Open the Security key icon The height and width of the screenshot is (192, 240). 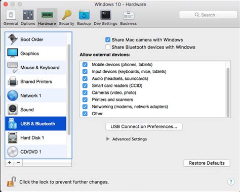coord(66,15)
